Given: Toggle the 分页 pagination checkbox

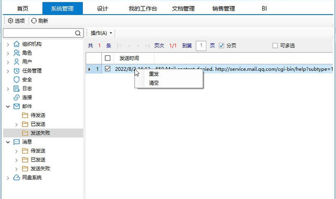Looking at the screenshot, I should click(221, 46).
